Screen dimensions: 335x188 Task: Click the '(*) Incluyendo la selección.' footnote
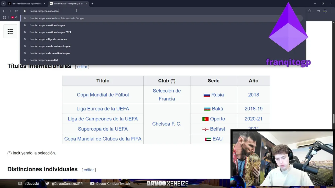(x=32, y=153)
